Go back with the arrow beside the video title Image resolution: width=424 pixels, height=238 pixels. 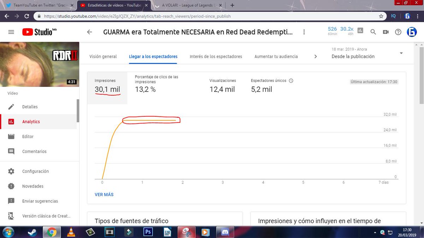pos(89,32)
